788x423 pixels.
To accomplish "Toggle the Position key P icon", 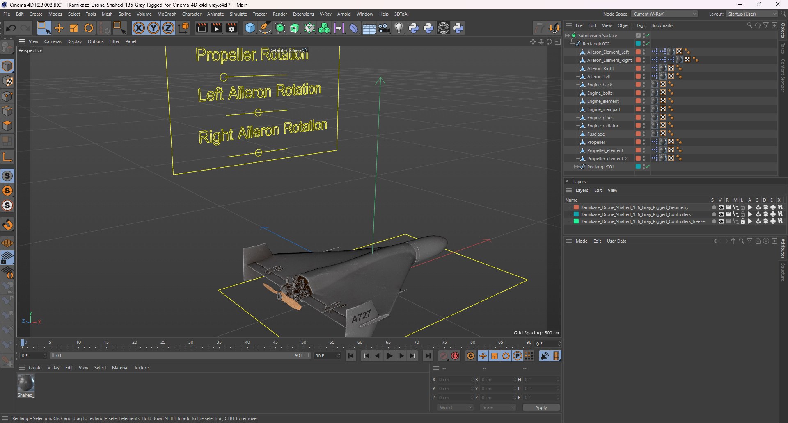I will 518,356.
